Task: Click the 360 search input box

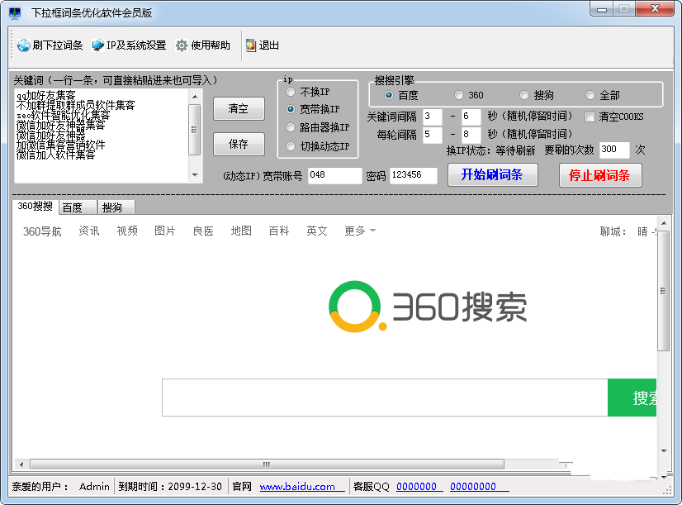Action: 385,398
